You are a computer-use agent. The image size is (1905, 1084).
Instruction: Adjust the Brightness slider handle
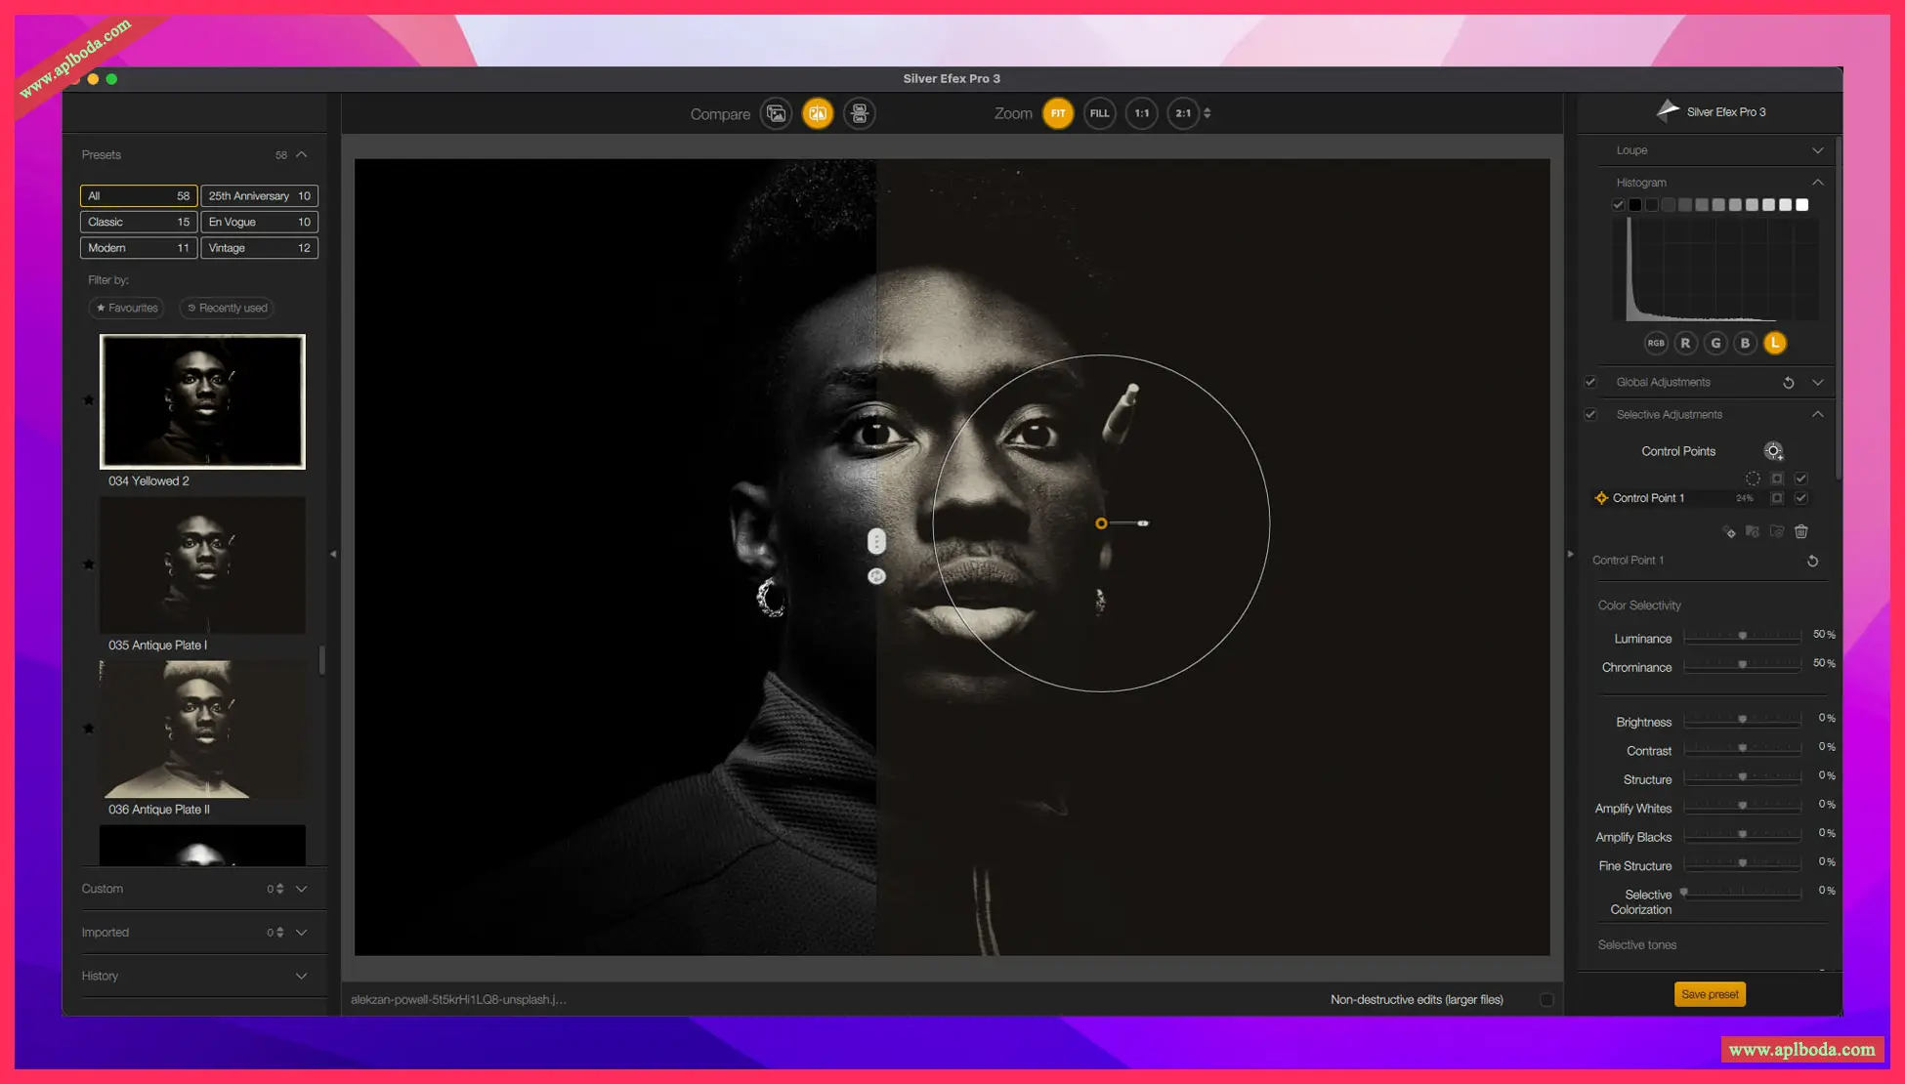(x=1742, y=720)
